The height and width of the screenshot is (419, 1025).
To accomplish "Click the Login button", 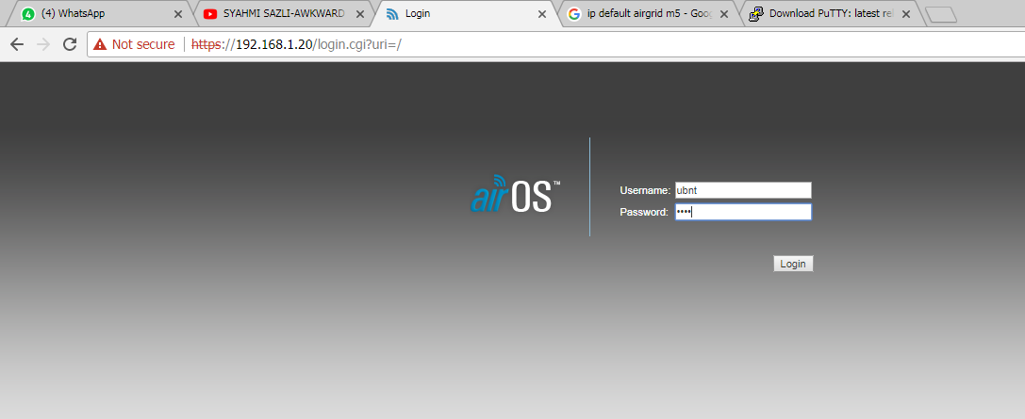I will [793, 264].
